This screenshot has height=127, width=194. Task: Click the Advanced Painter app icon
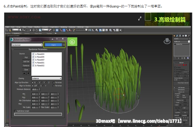[x=12, y=39]
